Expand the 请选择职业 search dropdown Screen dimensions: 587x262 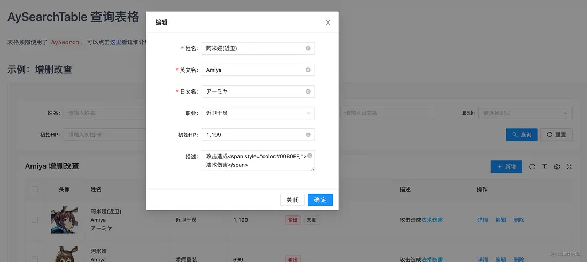pos(525,113)
